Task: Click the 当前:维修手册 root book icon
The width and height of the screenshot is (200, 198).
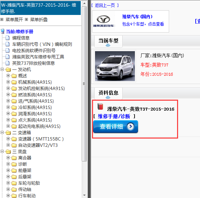Action: [3, 31]
